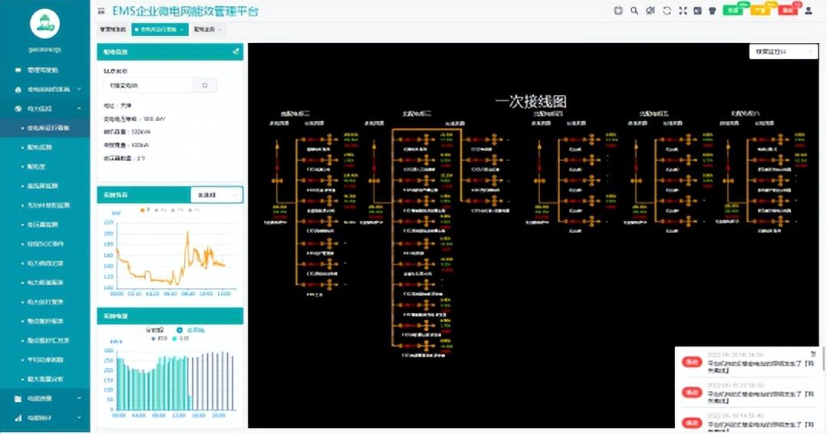Viewport: 827px width, 434px height.
Task: Click the green alert count button in top bar
Action: point(734,11)
